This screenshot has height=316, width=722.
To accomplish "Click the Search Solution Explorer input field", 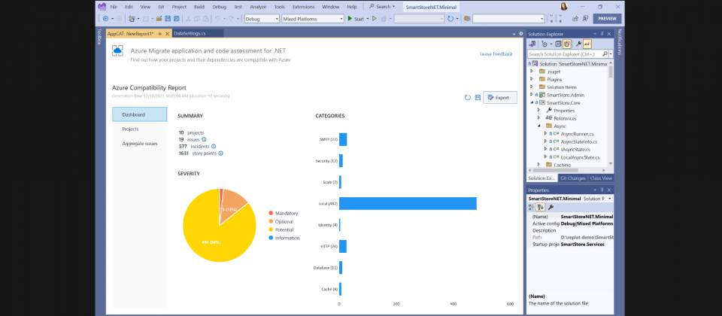I will (565, 54).
